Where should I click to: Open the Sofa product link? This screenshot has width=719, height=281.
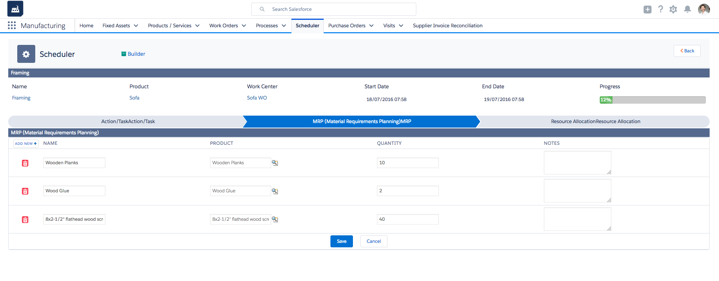pos(134,98)
